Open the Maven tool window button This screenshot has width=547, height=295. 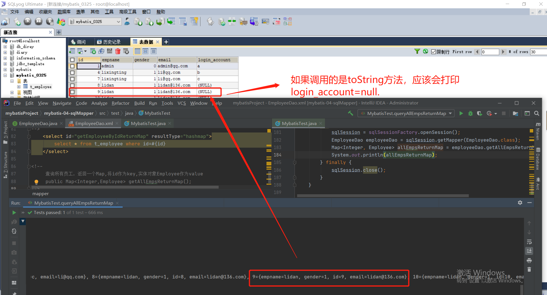[x=538, y=131]
